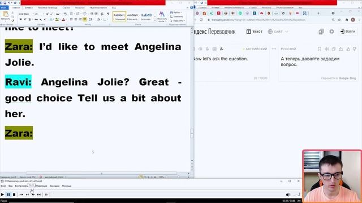The height and width of the screenshot is (203, 362).
Task: Switch to the Разметка страницы tab
Action: coord(48,7)
